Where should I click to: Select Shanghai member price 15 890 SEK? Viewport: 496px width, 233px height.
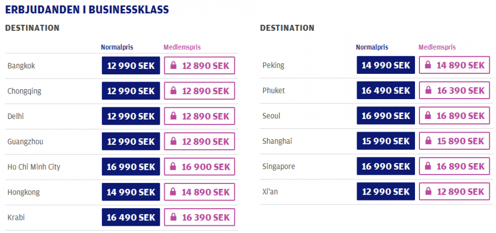click(x=454, y=141)
